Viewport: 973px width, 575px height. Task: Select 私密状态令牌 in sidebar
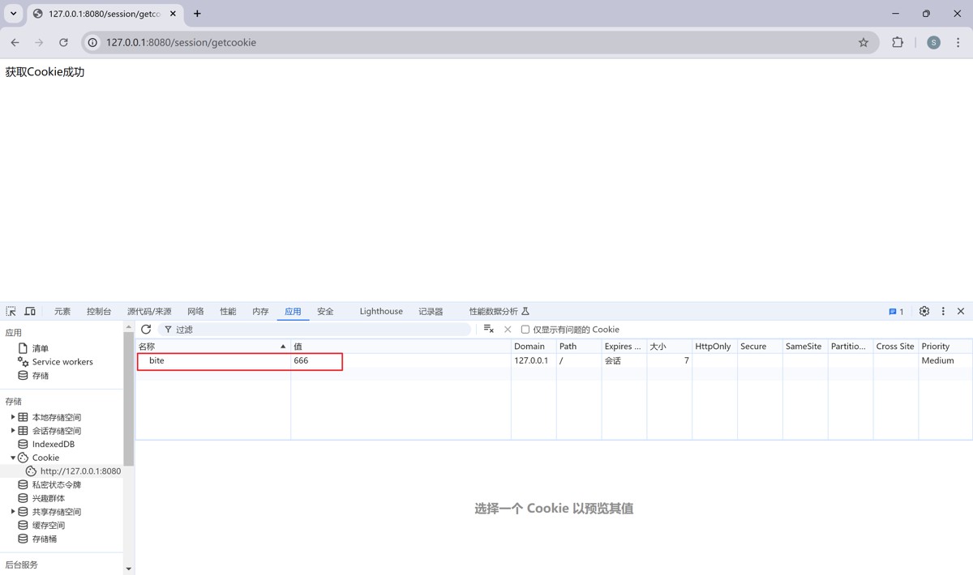[x=56, y=484]
